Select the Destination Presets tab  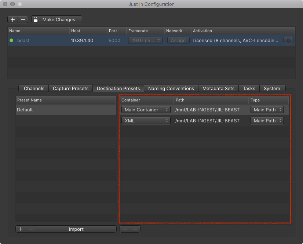point(118,88)
